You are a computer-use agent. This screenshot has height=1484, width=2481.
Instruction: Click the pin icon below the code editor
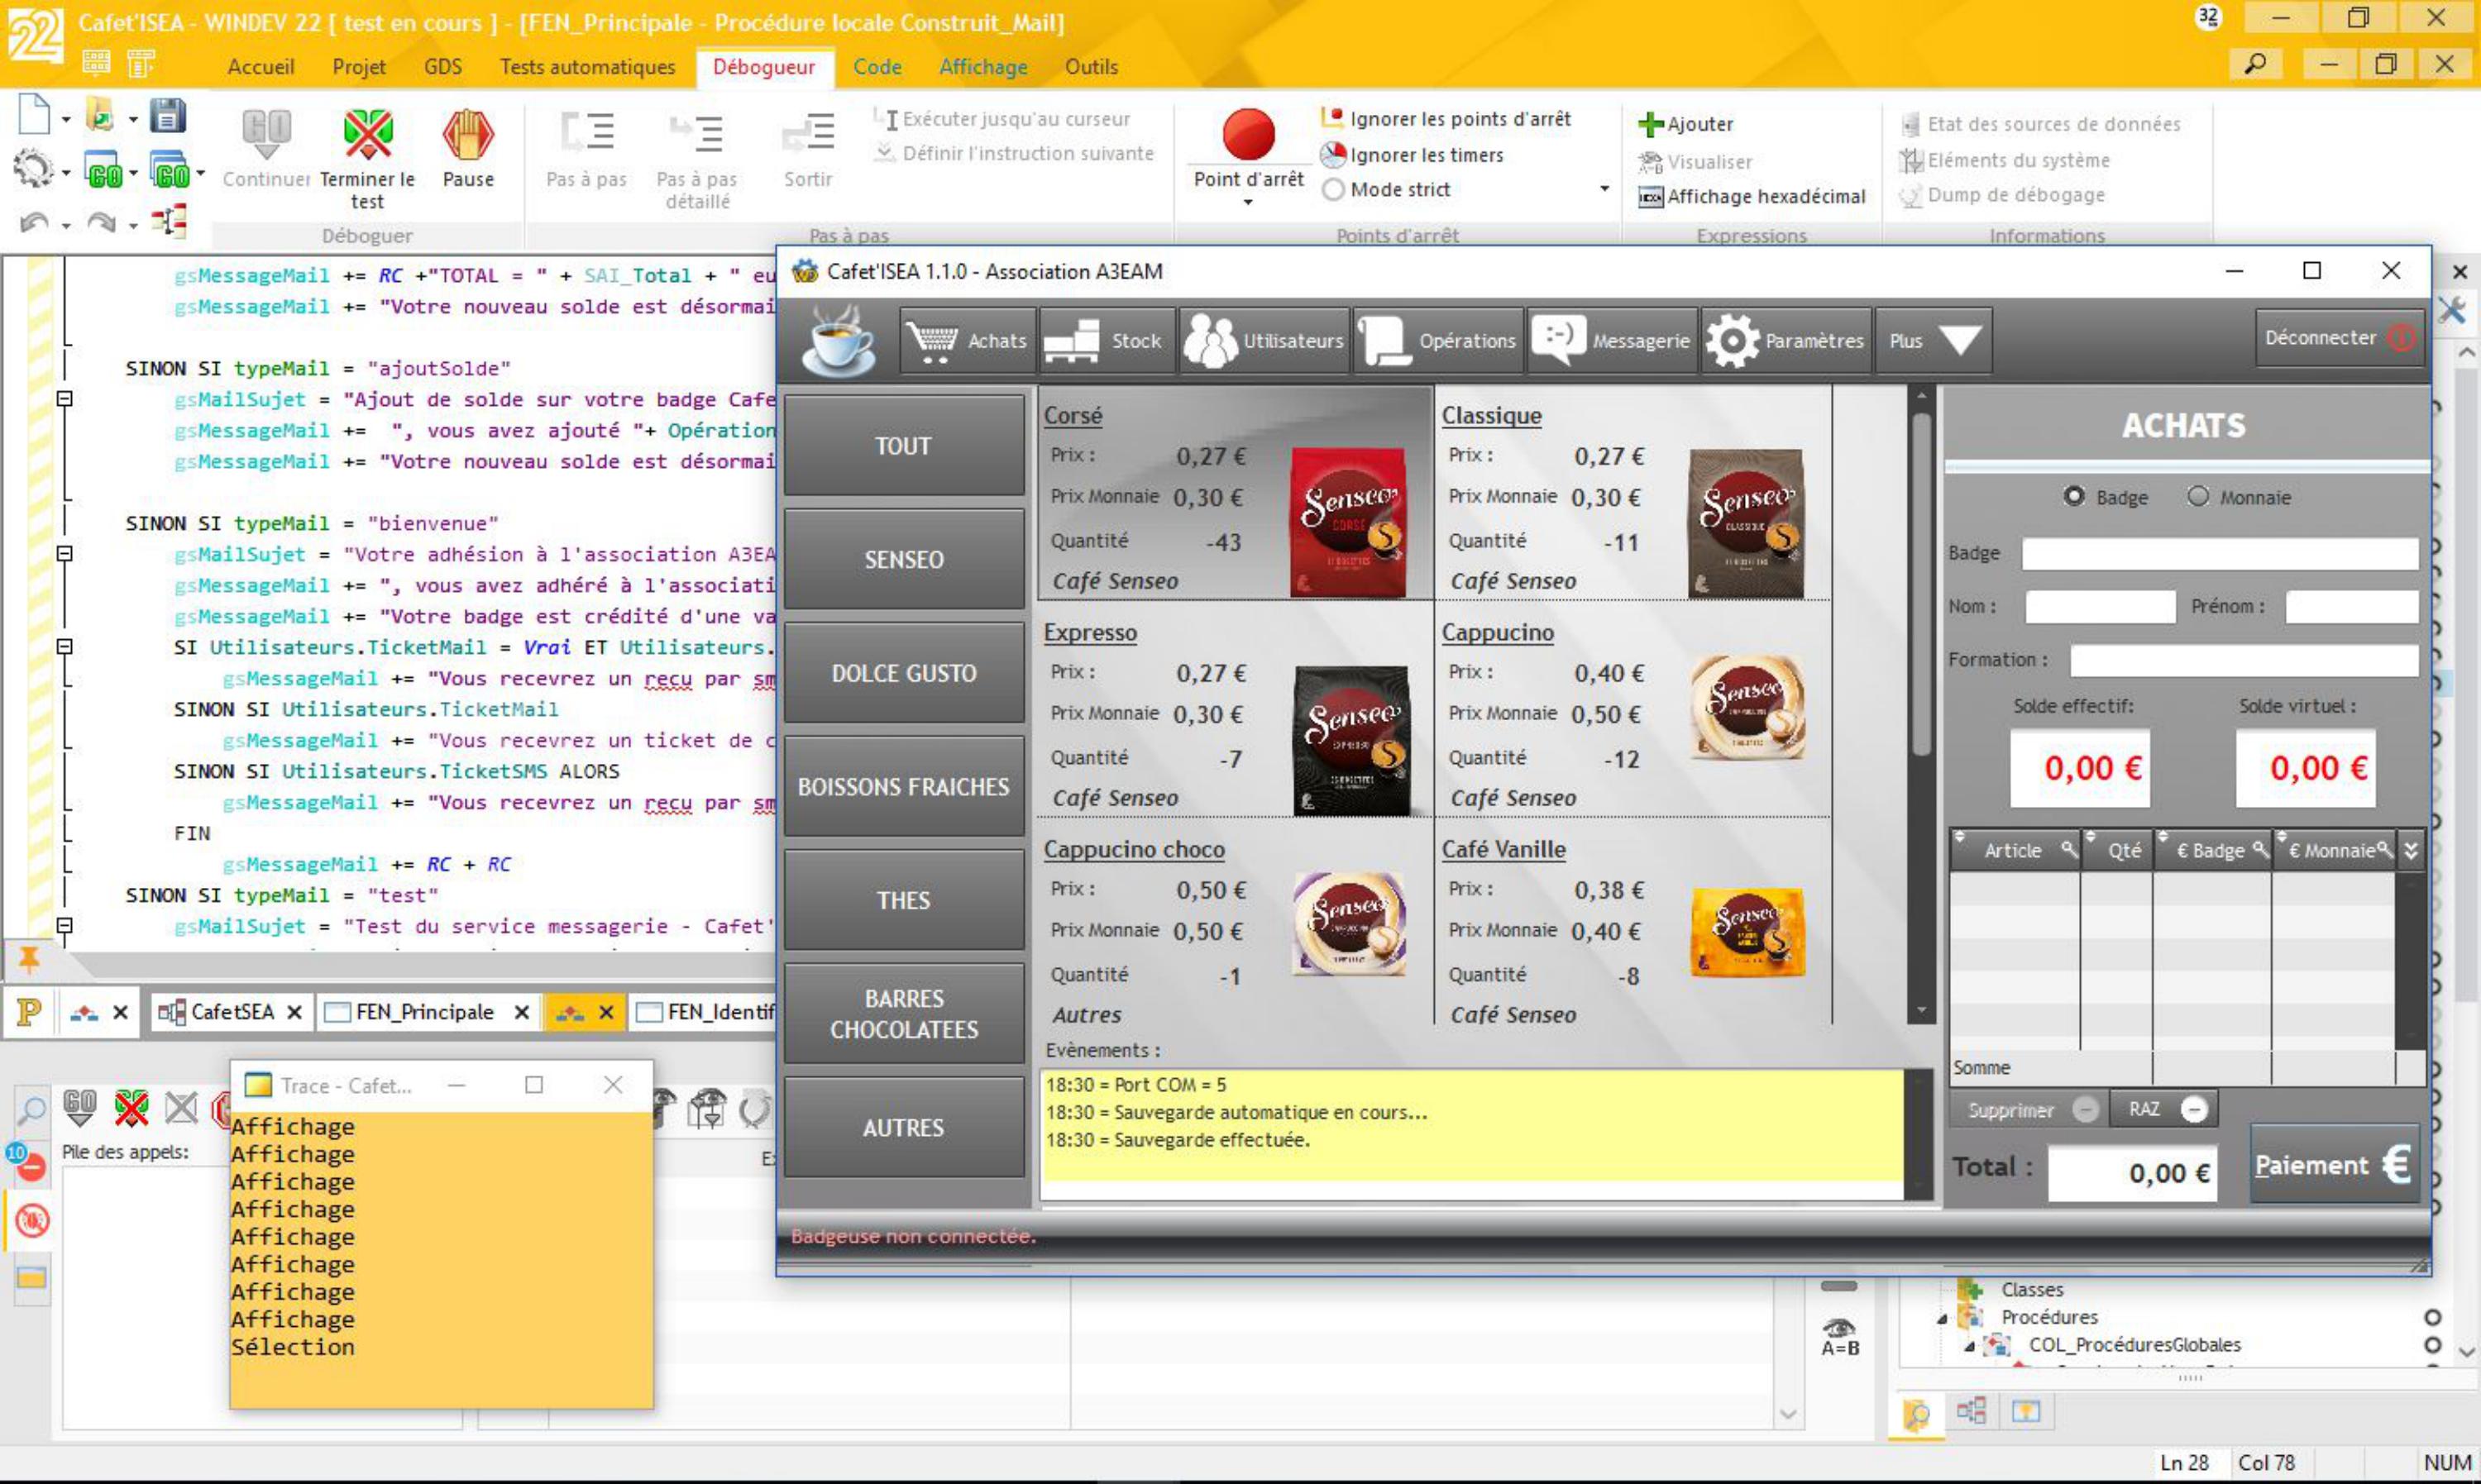(29, 960)
